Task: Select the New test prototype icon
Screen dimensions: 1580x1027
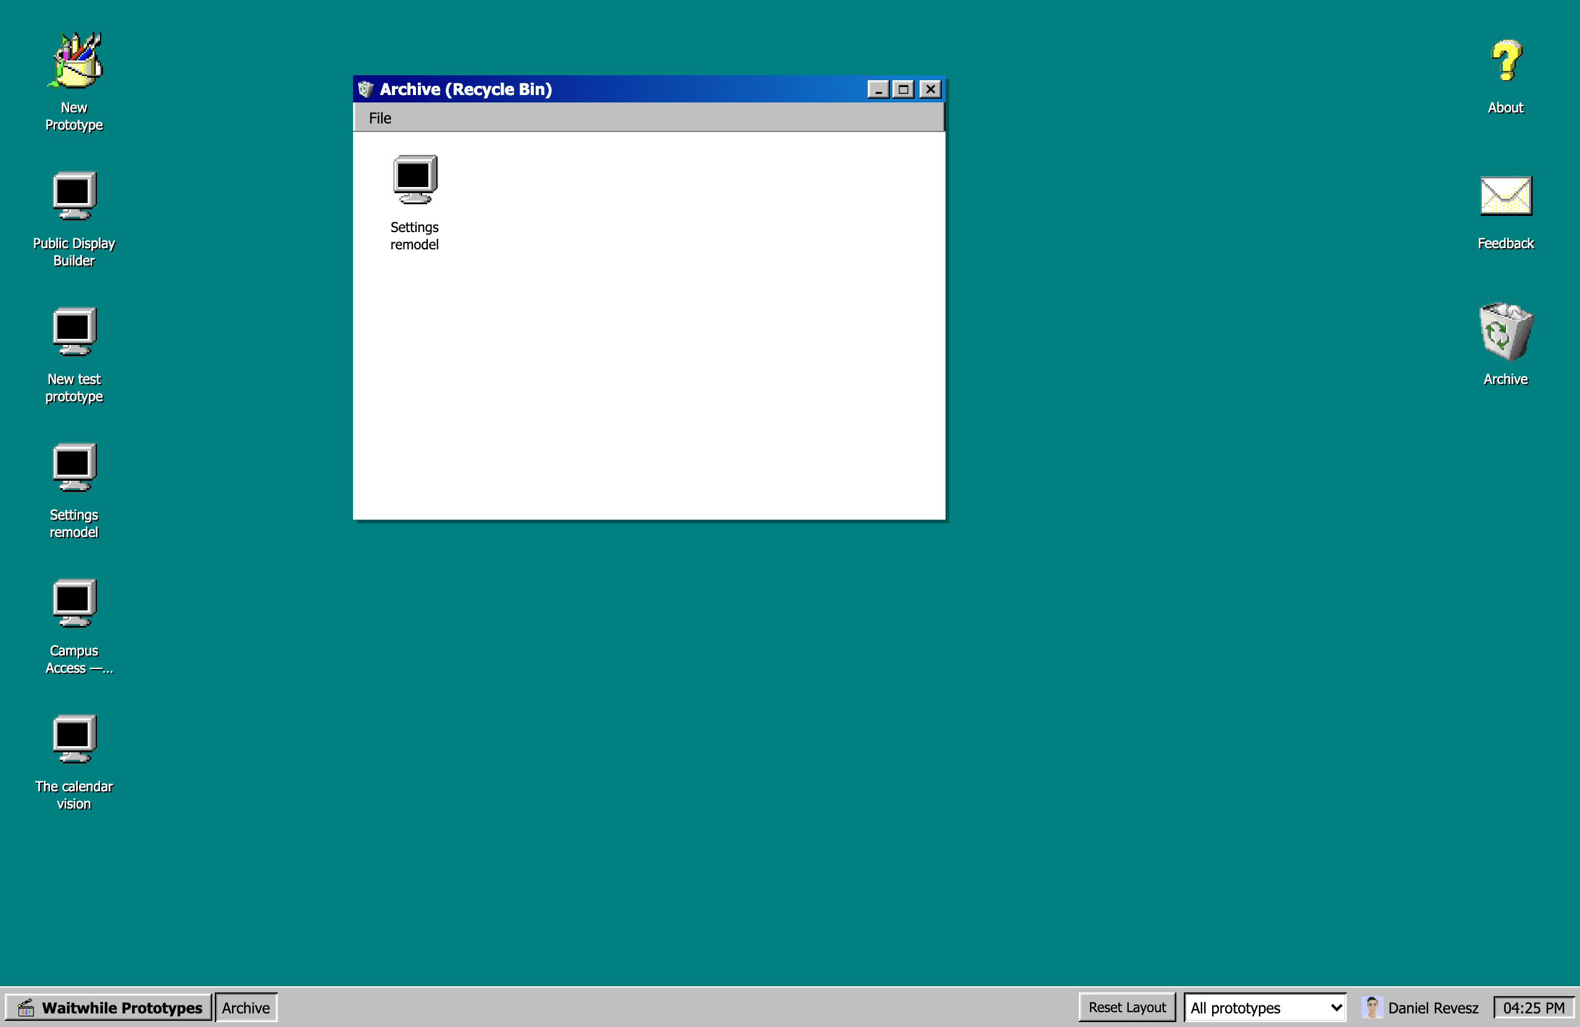Action: click(74, 355)
